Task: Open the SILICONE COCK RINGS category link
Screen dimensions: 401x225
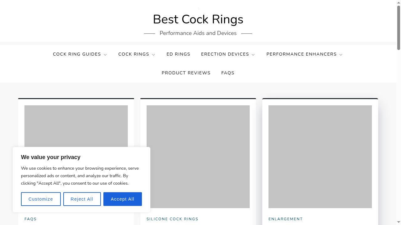Action: pyautogui.click(x=172, y=219)
